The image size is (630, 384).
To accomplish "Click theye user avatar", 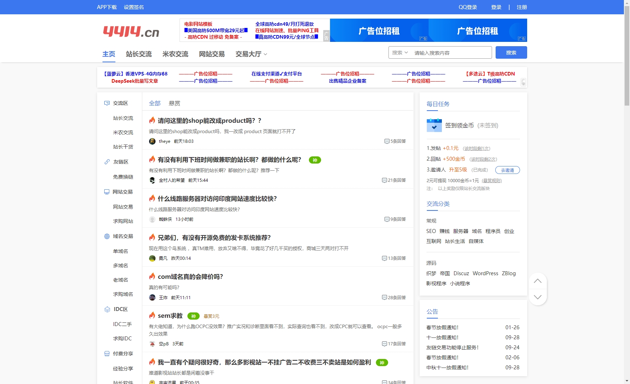I will (152, 141).
